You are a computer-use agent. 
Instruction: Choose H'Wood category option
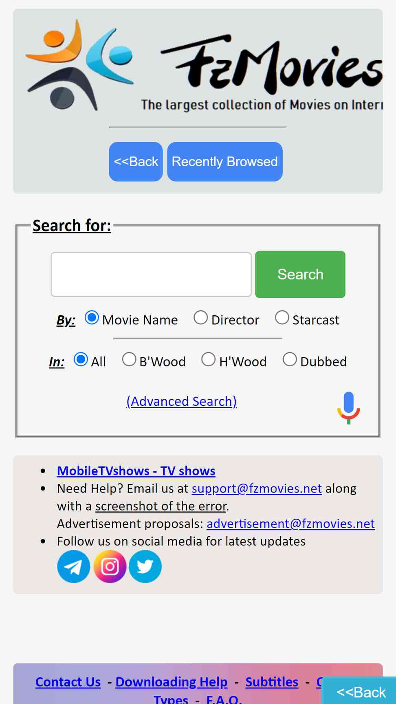coord(208,359)
